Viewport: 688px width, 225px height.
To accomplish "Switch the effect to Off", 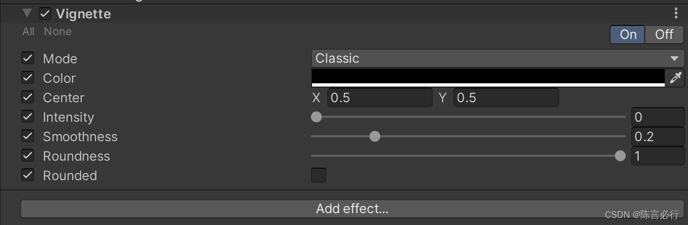I will [664, 35].
